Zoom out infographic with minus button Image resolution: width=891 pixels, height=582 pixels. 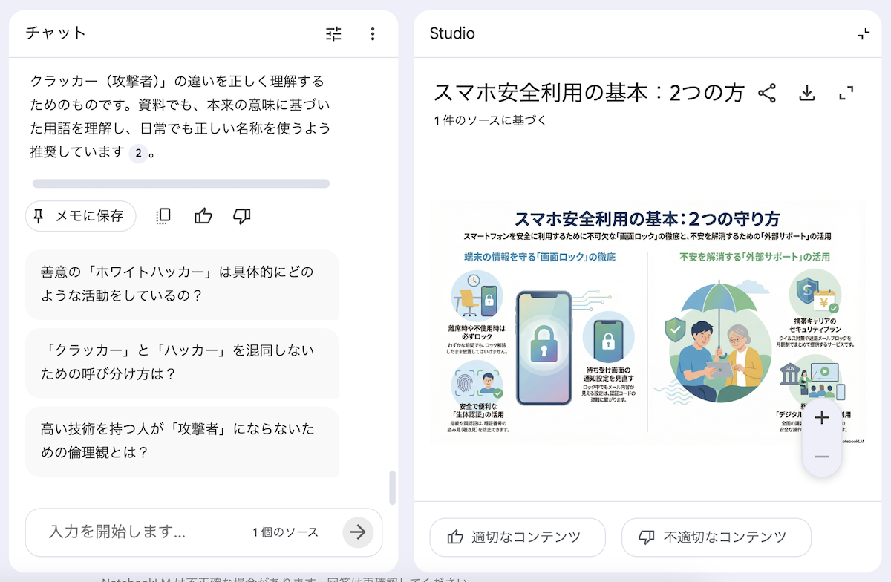pyautogui.click(x=821, y=456)
